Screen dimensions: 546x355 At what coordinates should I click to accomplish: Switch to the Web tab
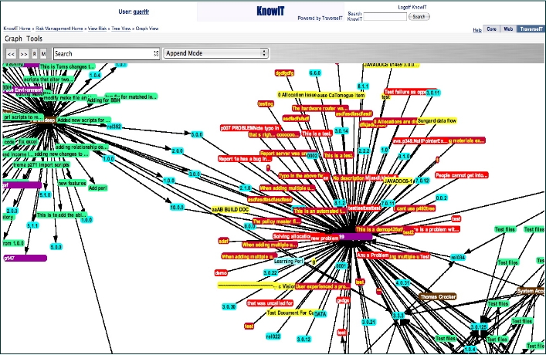click(508, 29)
